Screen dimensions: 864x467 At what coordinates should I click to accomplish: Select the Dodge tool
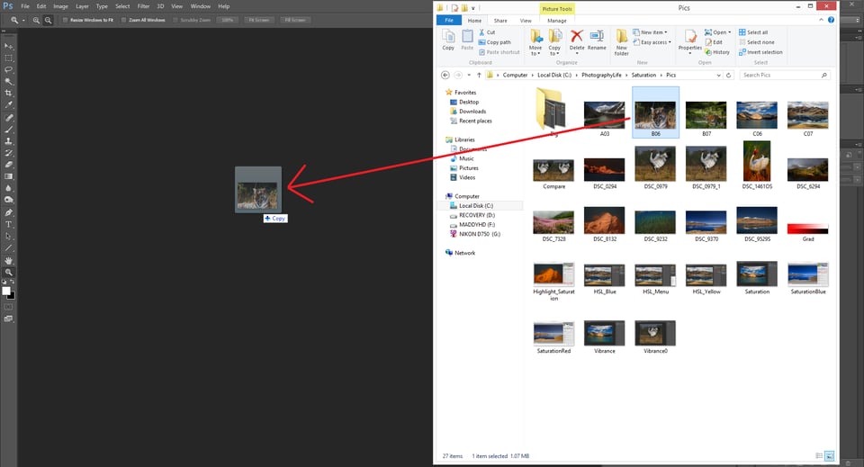pos(8,200)
